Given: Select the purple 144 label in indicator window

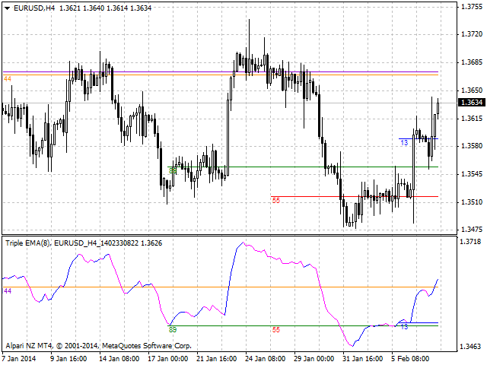Looking at the screenshot, I should (x=7, y=291).
